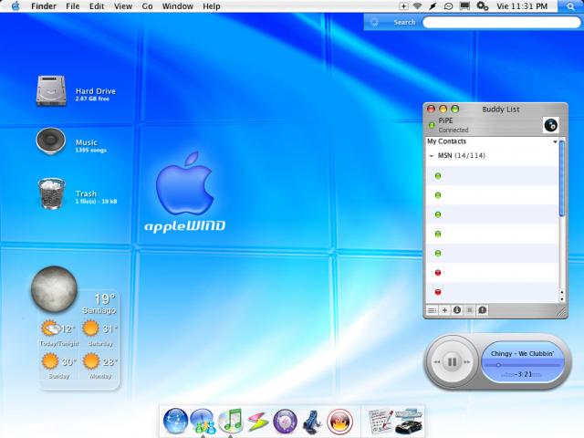Click the clock showing Vie 11:31 PM
Viewport: 584px width, 438px height.
click(522, 6)
